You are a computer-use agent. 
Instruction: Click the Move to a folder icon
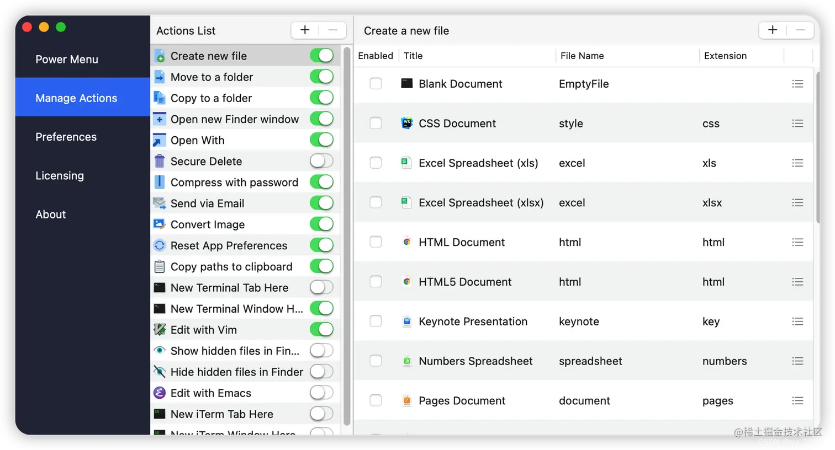coord(160,77)
